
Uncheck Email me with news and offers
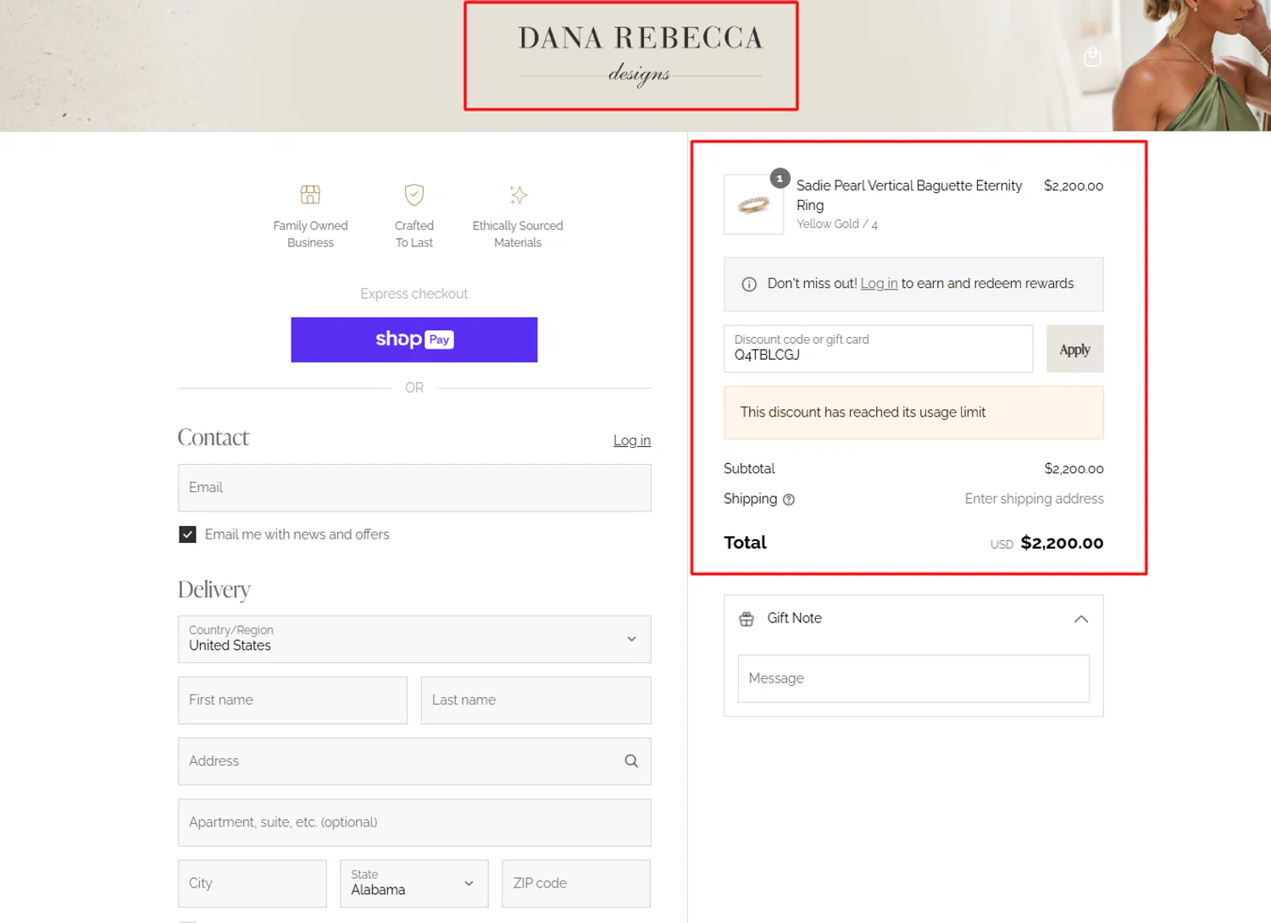pos(187,534)
